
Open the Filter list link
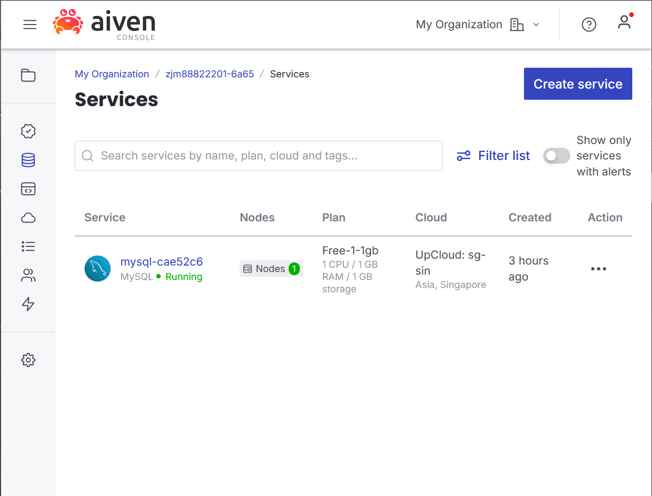494,156
